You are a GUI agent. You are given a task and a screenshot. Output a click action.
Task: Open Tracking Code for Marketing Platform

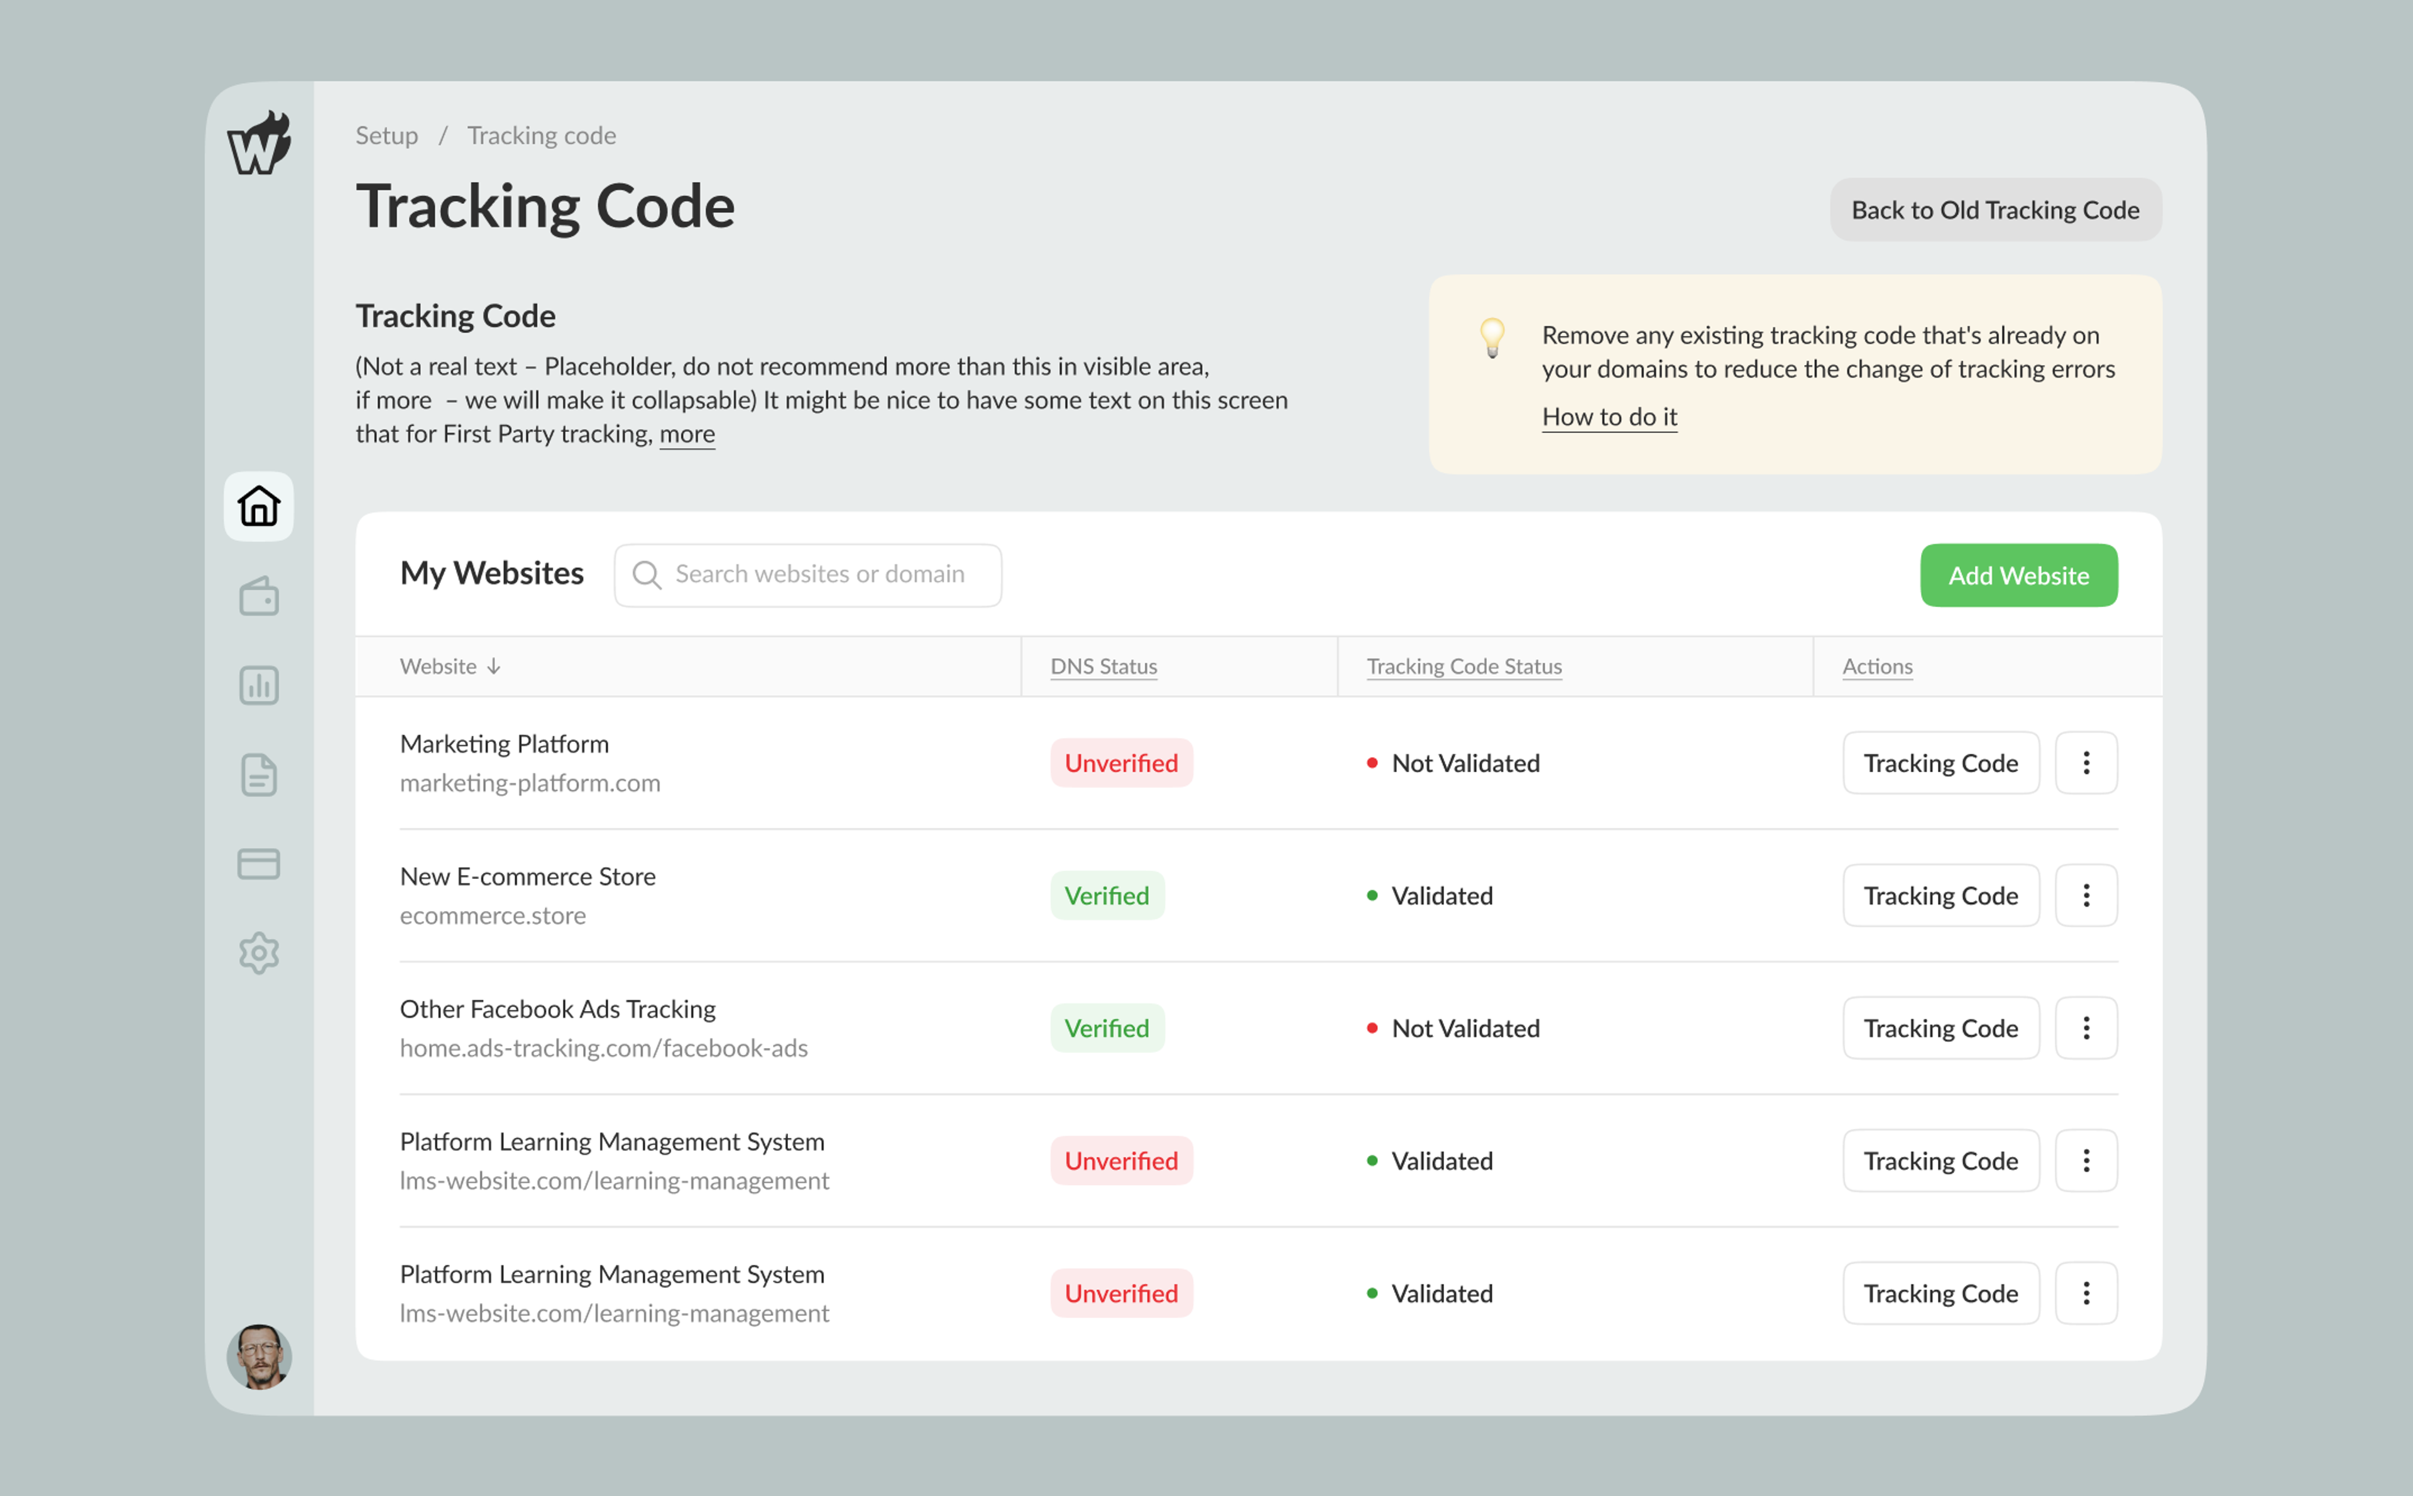[1941, 763]
